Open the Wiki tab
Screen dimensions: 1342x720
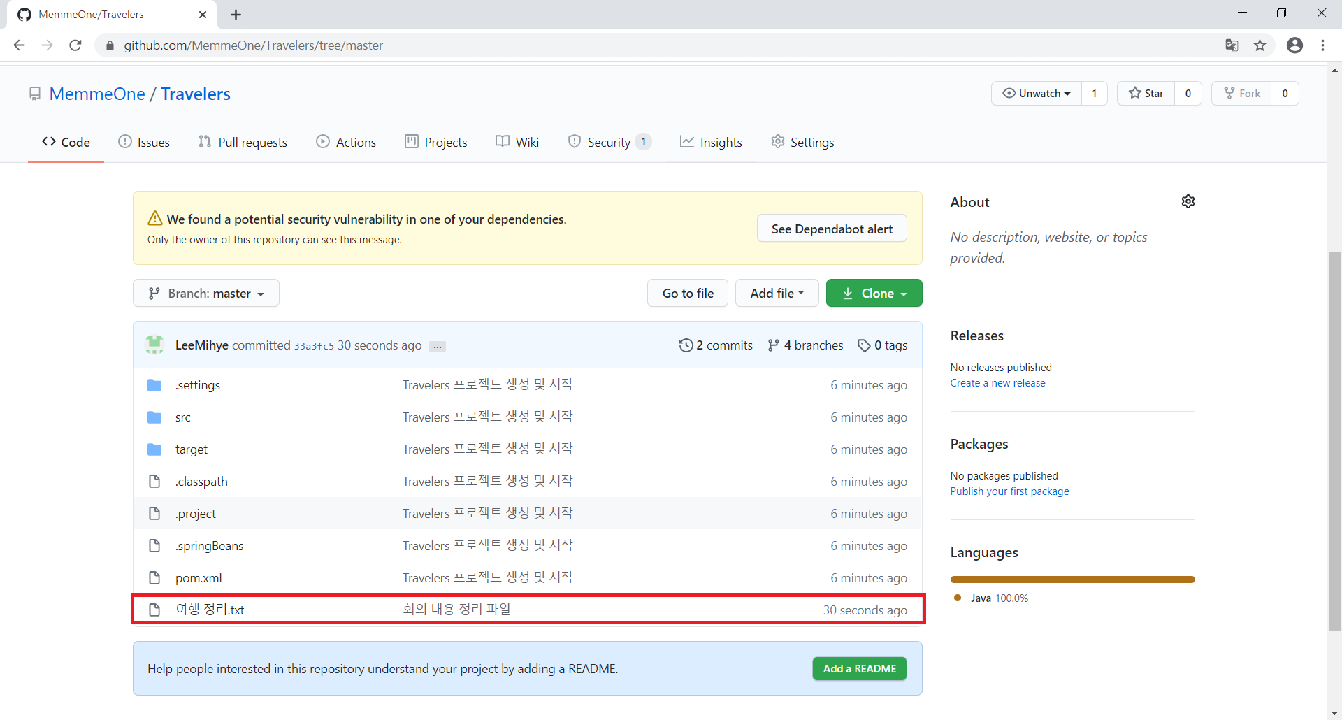(517, 142)
